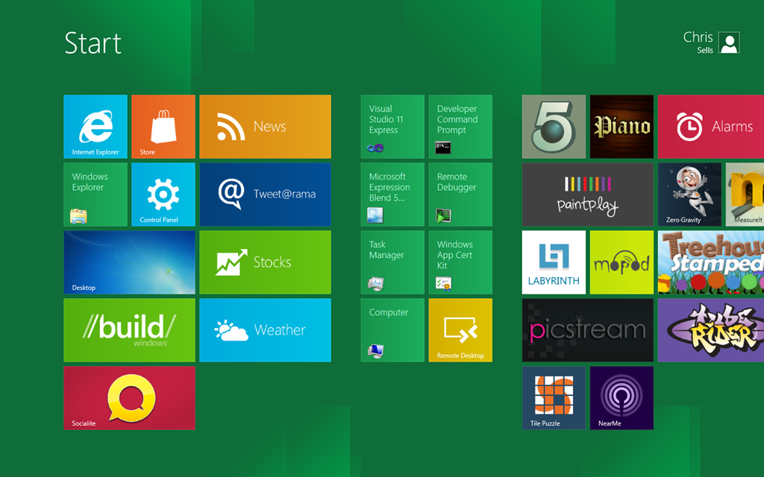
Task: Open Control Panel gear tile
Action: click(163, 195)
